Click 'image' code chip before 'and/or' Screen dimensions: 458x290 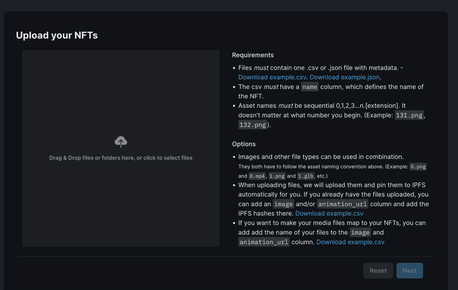(283, 204)
